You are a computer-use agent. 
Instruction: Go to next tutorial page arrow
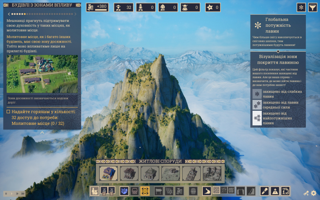pos(77,13)
